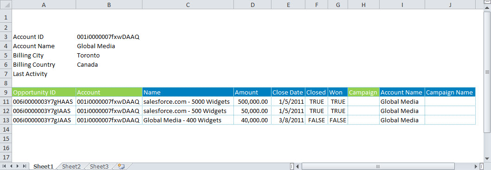491x170 pixels.
Task: Select salesforce.com - 500 Widgets cell
Action: [x=187, y=111]
